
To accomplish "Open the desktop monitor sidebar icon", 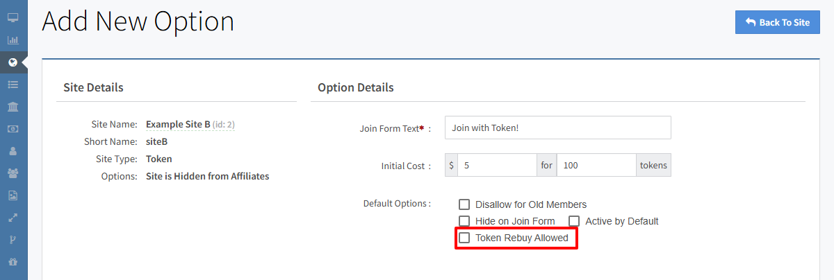I will [x=13, y=17].
